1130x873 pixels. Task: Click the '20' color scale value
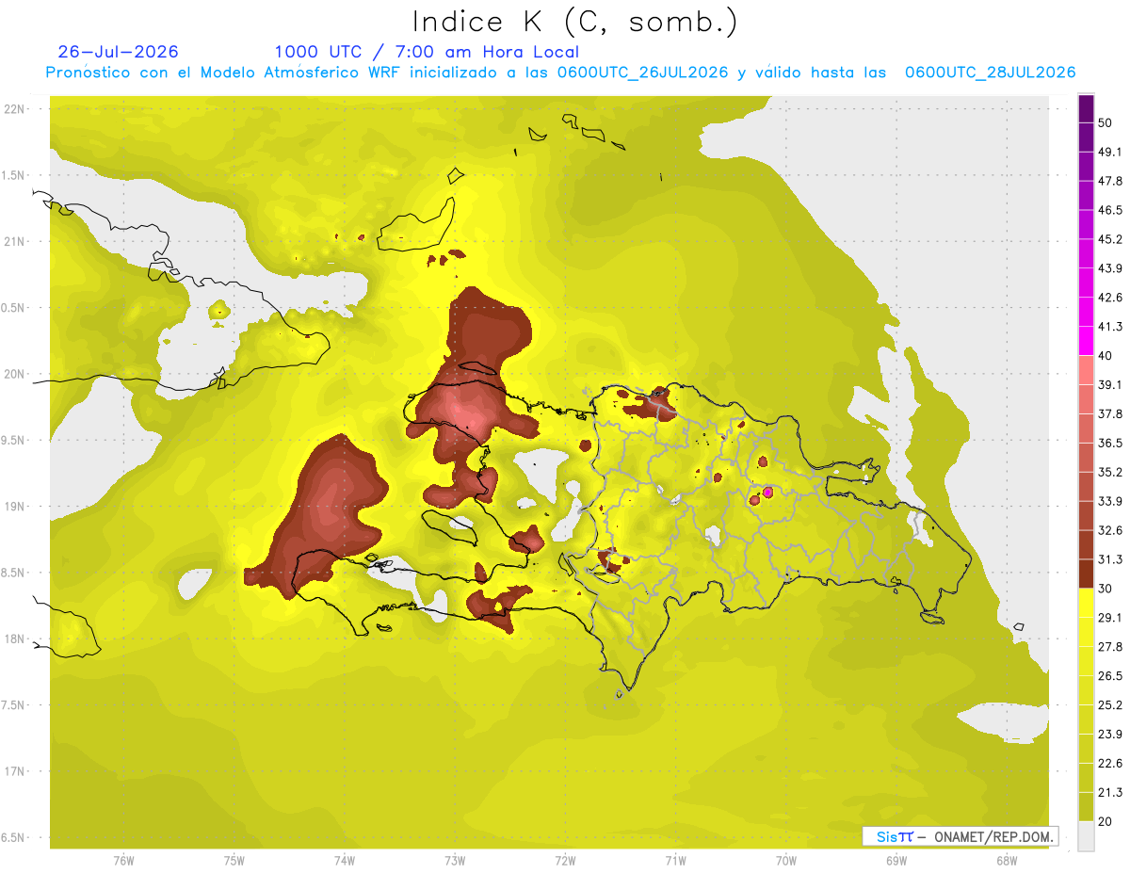1106,822
